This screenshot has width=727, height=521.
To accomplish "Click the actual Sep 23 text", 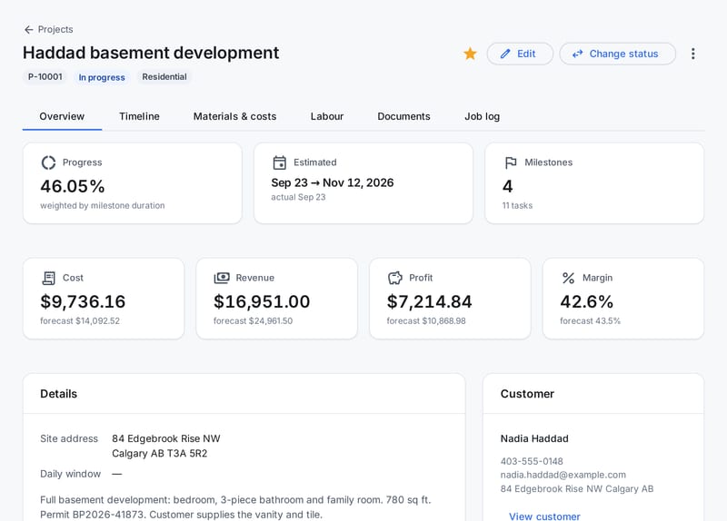I will [298, 197].
